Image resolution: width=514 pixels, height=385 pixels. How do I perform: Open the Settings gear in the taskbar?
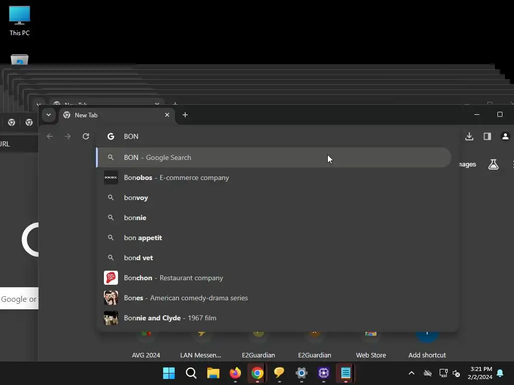(301, 373)
